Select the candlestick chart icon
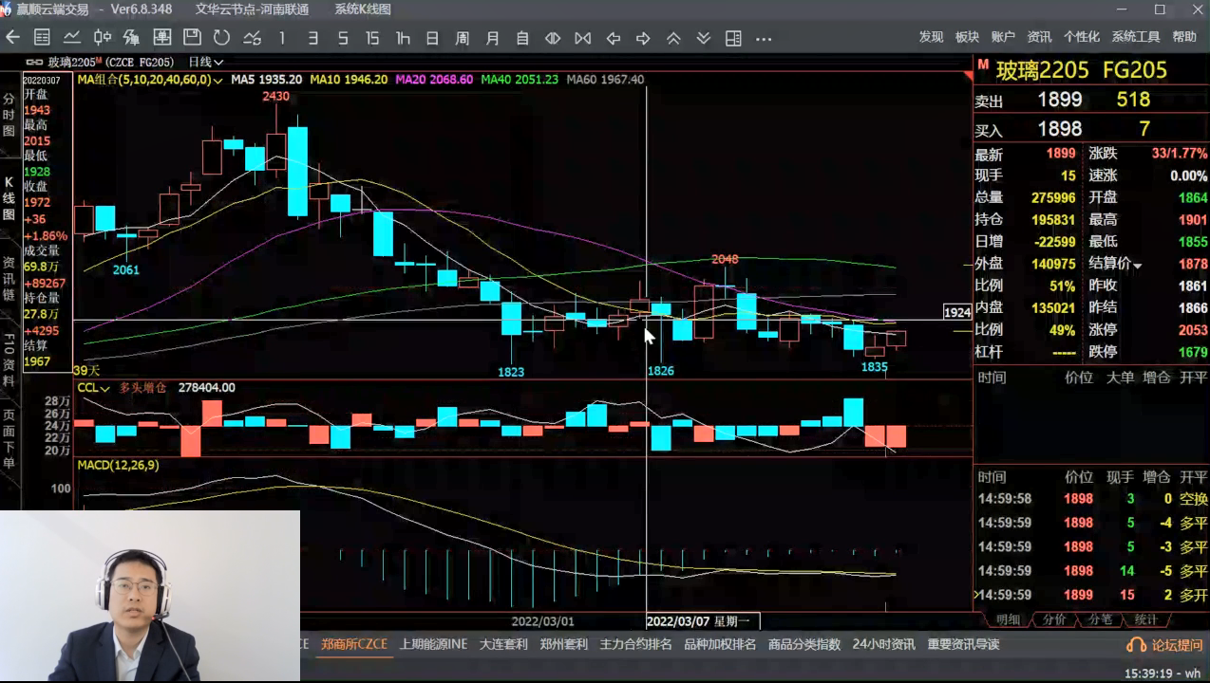The width and height of the screenshot is (1210, 683). pyautogui.click(x=103, y=38)
